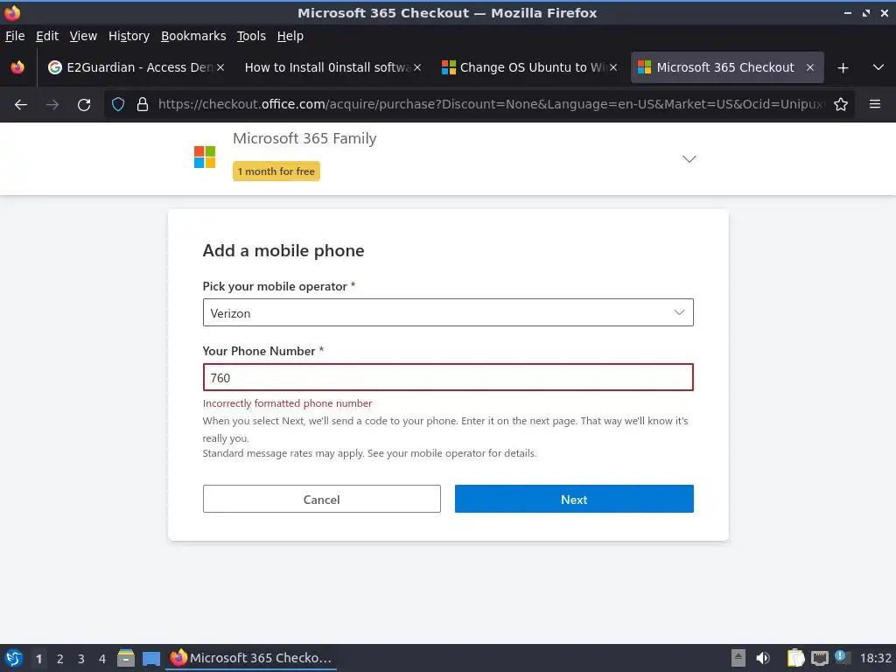This screenshot has height=672, width=896.
Task: Close the How to Install 0install tab
Action: (417, 67)
